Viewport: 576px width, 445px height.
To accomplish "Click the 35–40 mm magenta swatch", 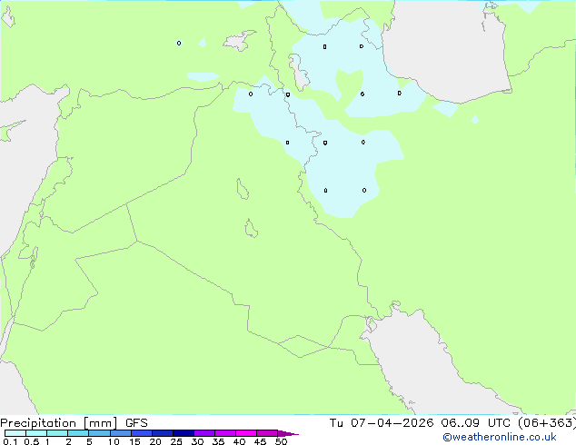I will 224,433.
